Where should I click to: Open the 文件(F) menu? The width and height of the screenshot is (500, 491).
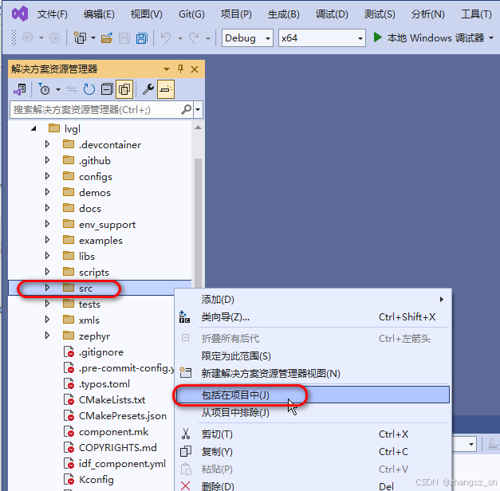click(53, 14)
